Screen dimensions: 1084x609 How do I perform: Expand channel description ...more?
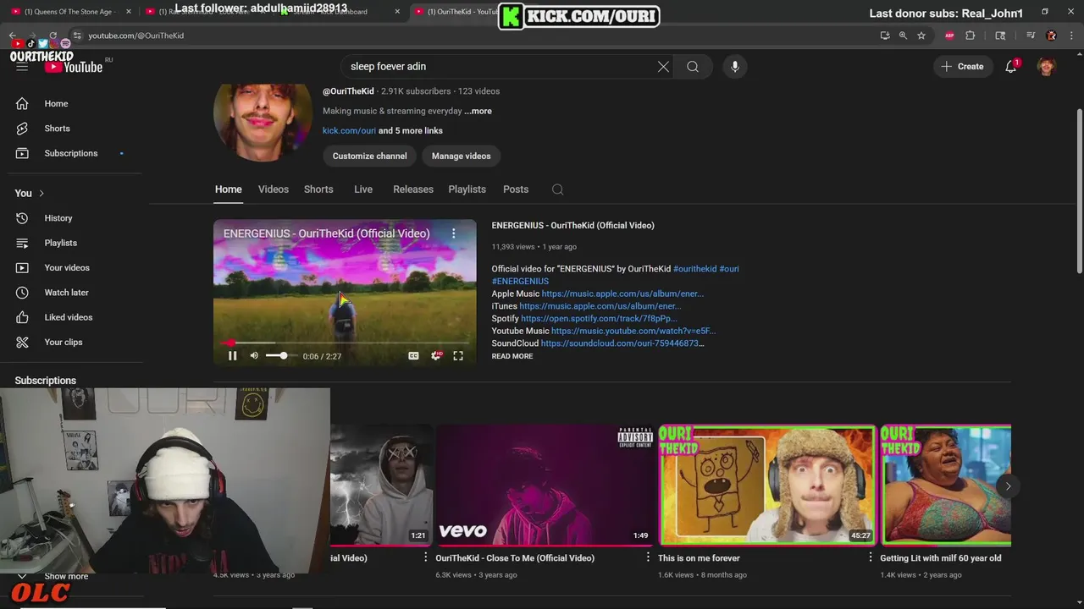coord(478,111)
